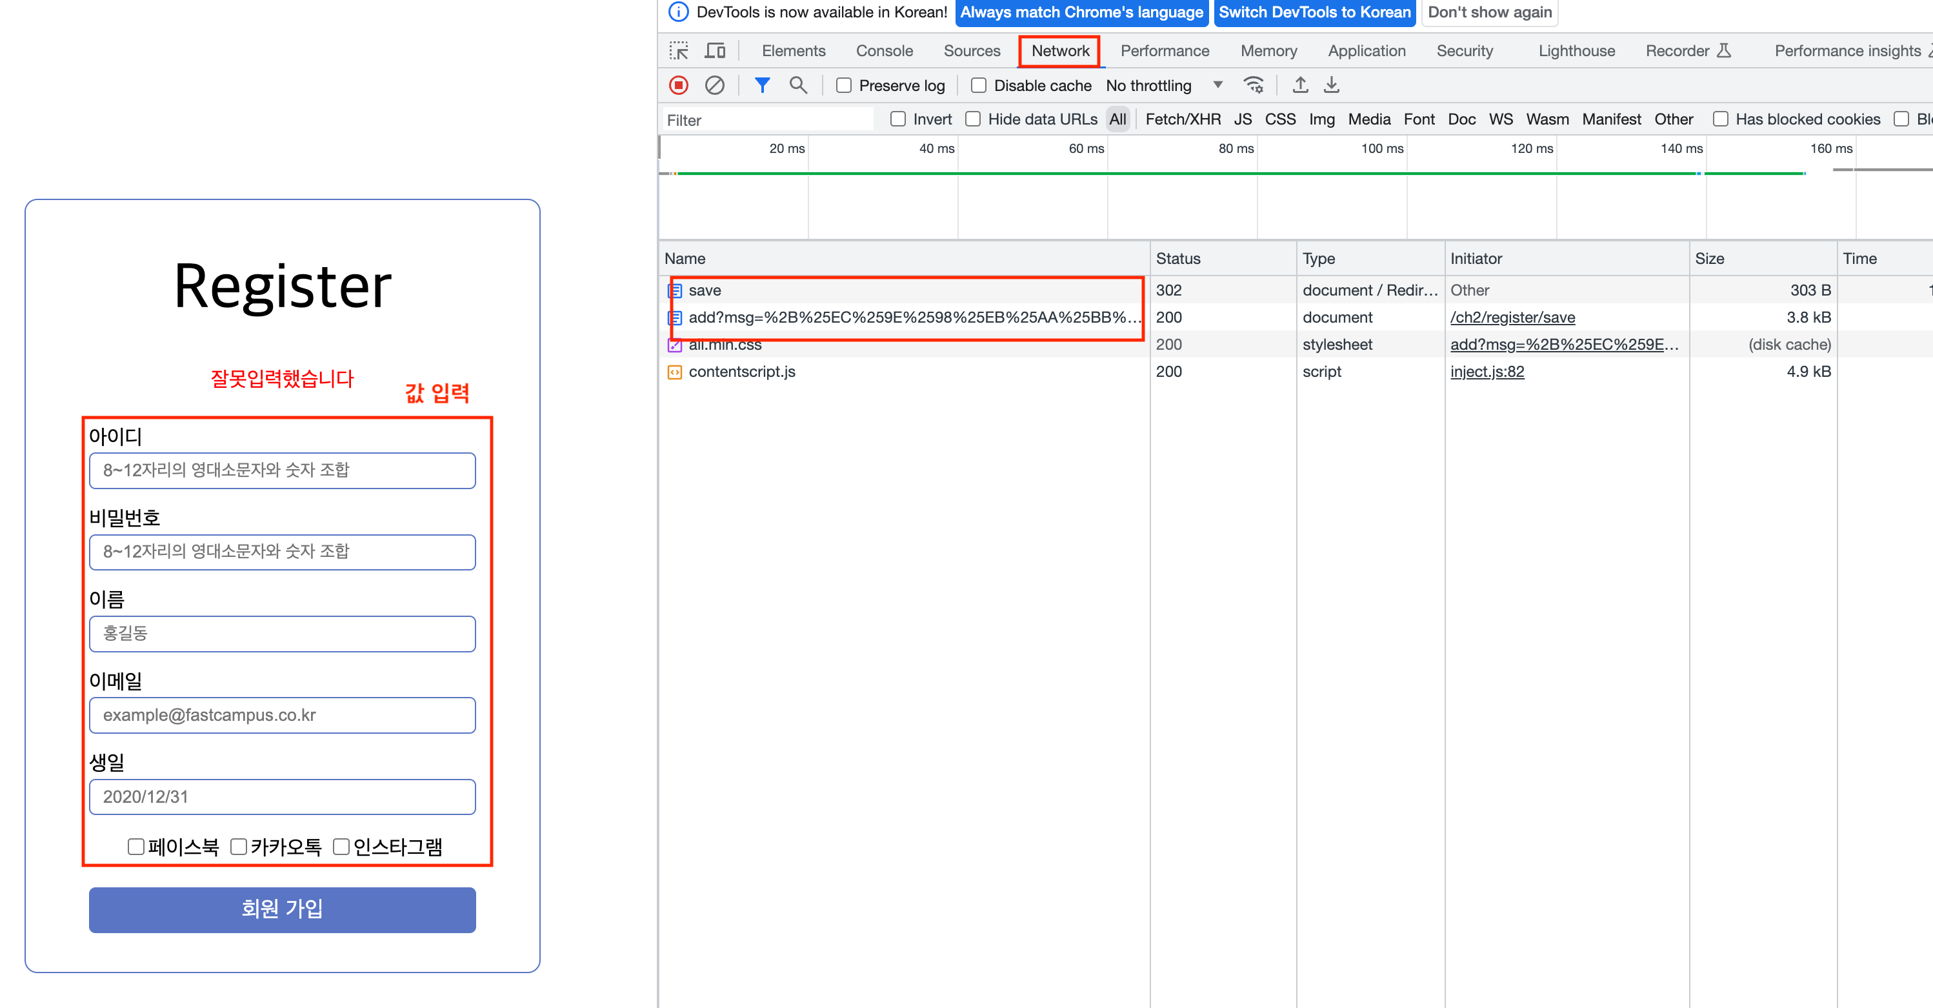Click Switch DevTools to Korean
Screen dimensions: 1933x1008
pos(1314,13)
